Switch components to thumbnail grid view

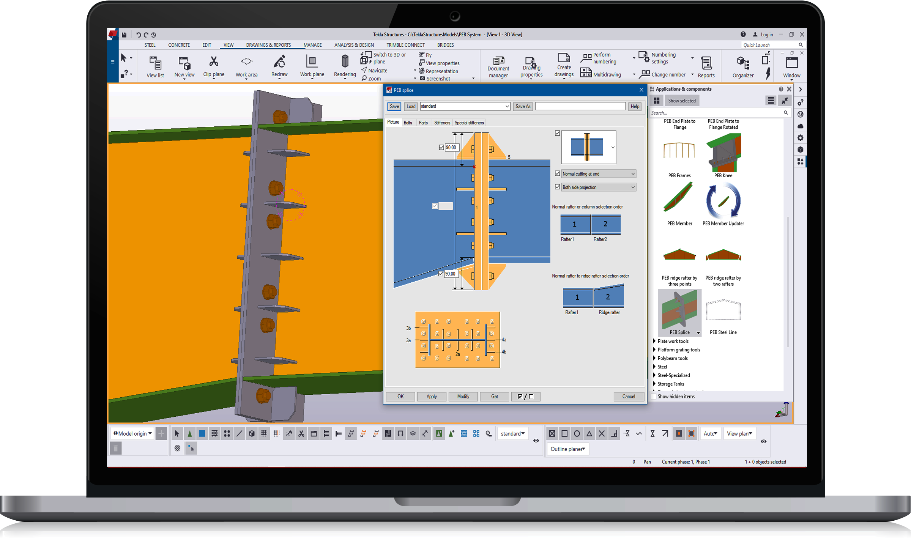pos(656,101)
